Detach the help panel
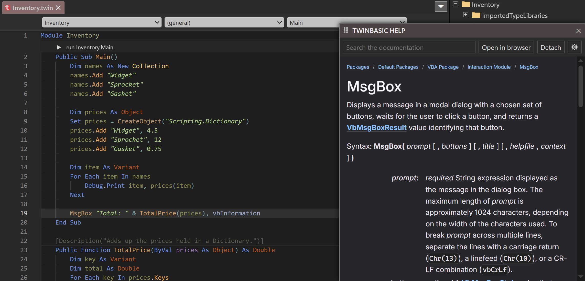Viewport: 585px width, 281px height. [550, 47]
